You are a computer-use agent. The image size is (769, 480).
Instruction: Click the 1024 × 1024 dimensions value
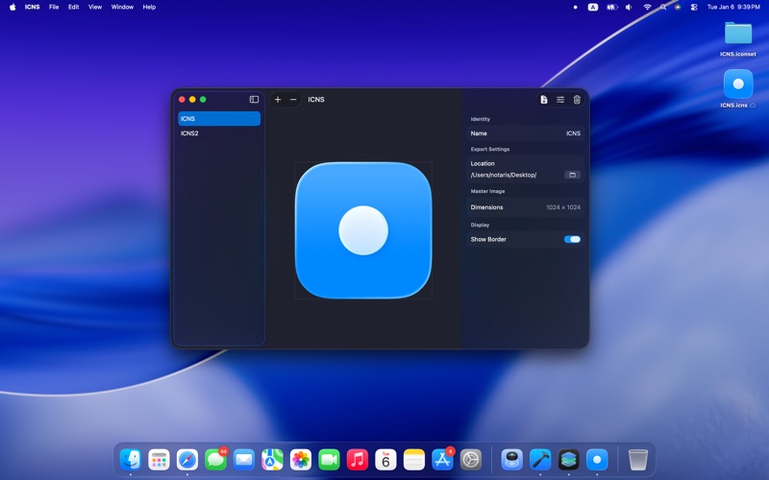[x=563, y=207]
